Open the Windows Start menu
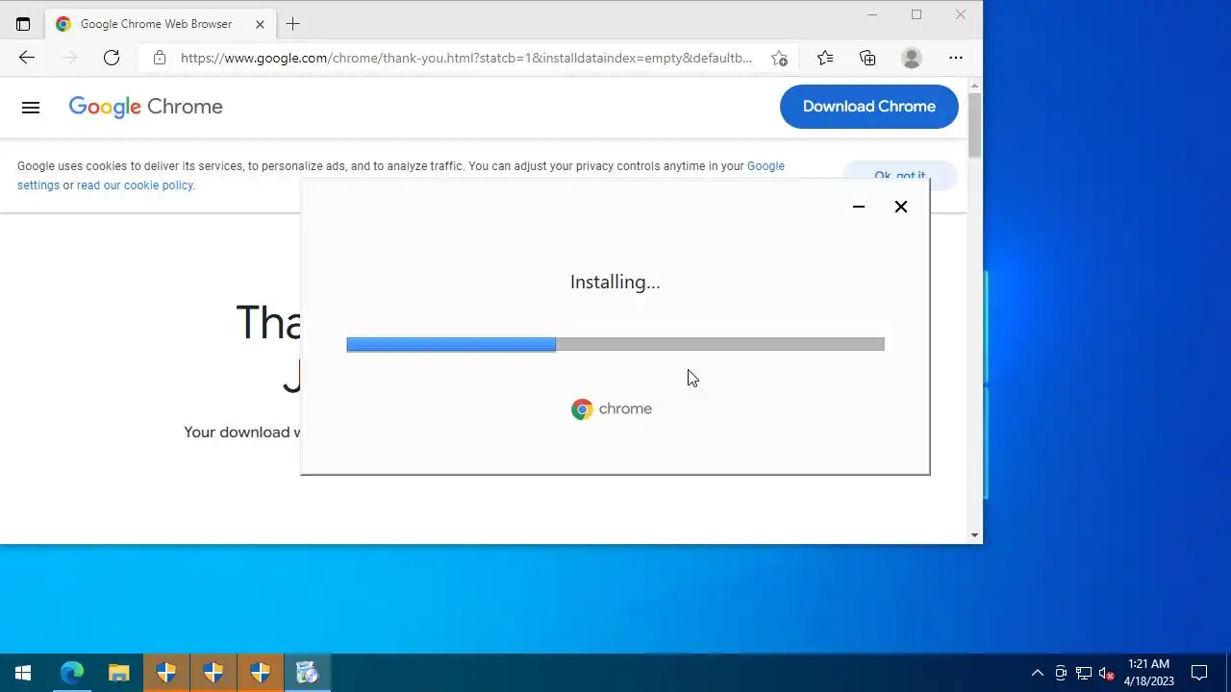 [x=23, y=673]
